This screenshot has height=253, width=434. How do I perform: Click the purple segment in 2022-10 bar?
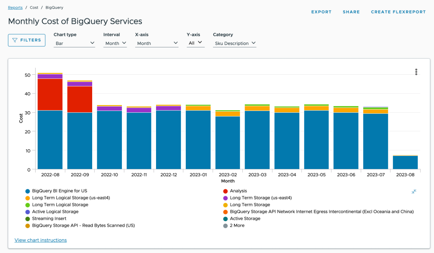pyautogui.click(x=109, y=108)
